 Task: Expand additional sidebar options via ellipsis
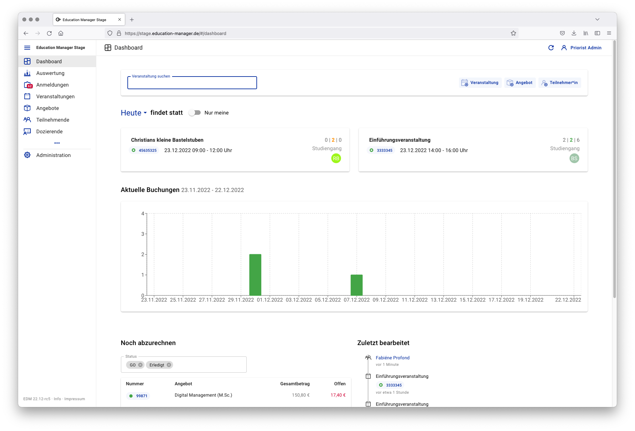pos(57,143)
